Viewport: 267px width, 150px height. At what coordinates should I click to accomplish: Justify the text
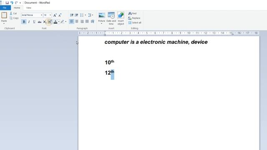pyautogui.click(x=87, y=21)
